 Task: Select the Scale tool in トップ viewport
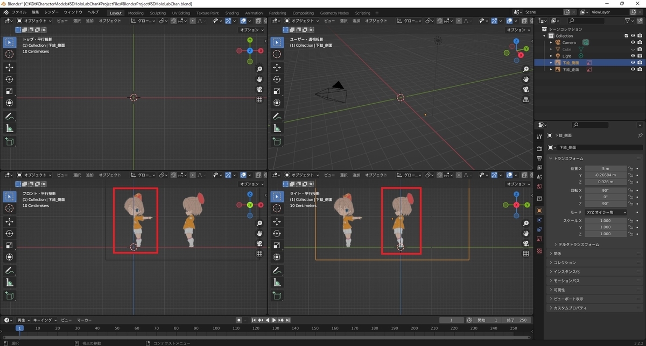[9, 91]
